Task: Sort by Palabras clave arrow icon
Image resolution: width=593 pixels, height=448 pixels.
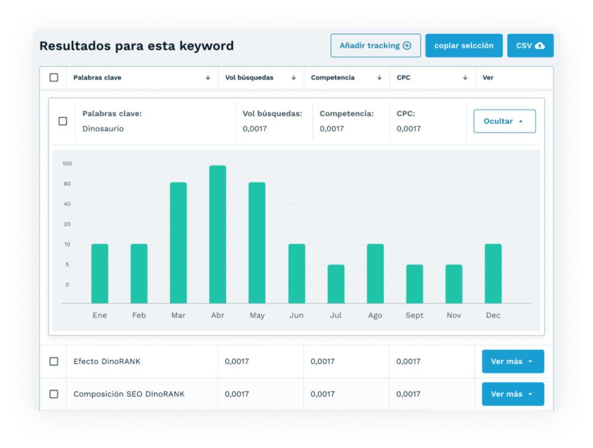Action: coord(208,78)
